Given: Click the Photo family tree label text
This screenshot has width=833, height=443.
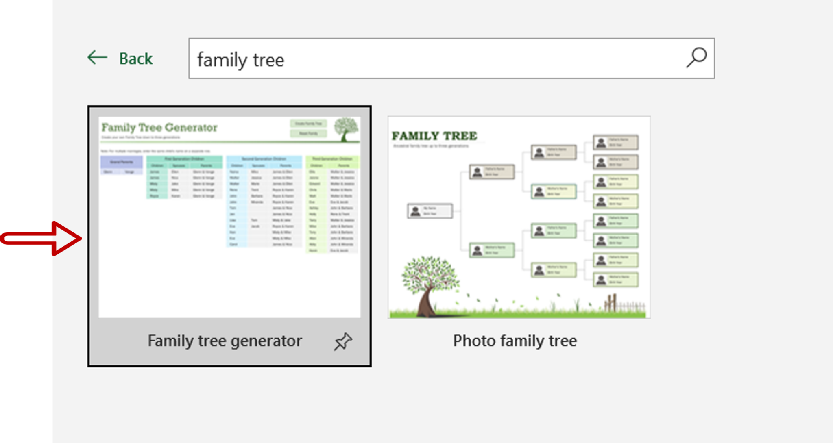Looking at the screenshot, I should tap(515, 341).
